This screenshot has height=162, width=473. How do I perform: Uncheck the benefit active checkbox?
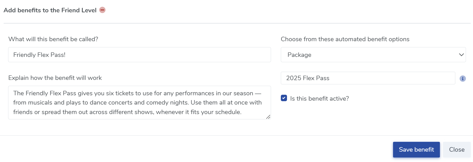[x=284, y=98]
